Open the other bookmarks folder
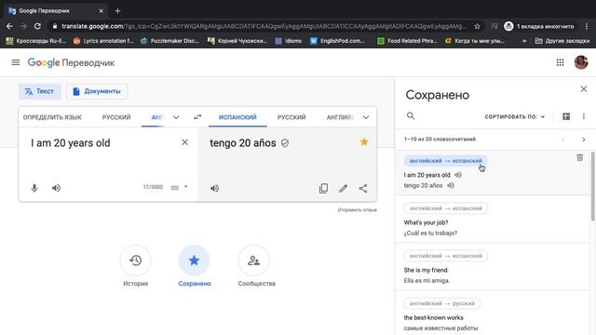Screen dimensions: 596x335 point(562,41)
